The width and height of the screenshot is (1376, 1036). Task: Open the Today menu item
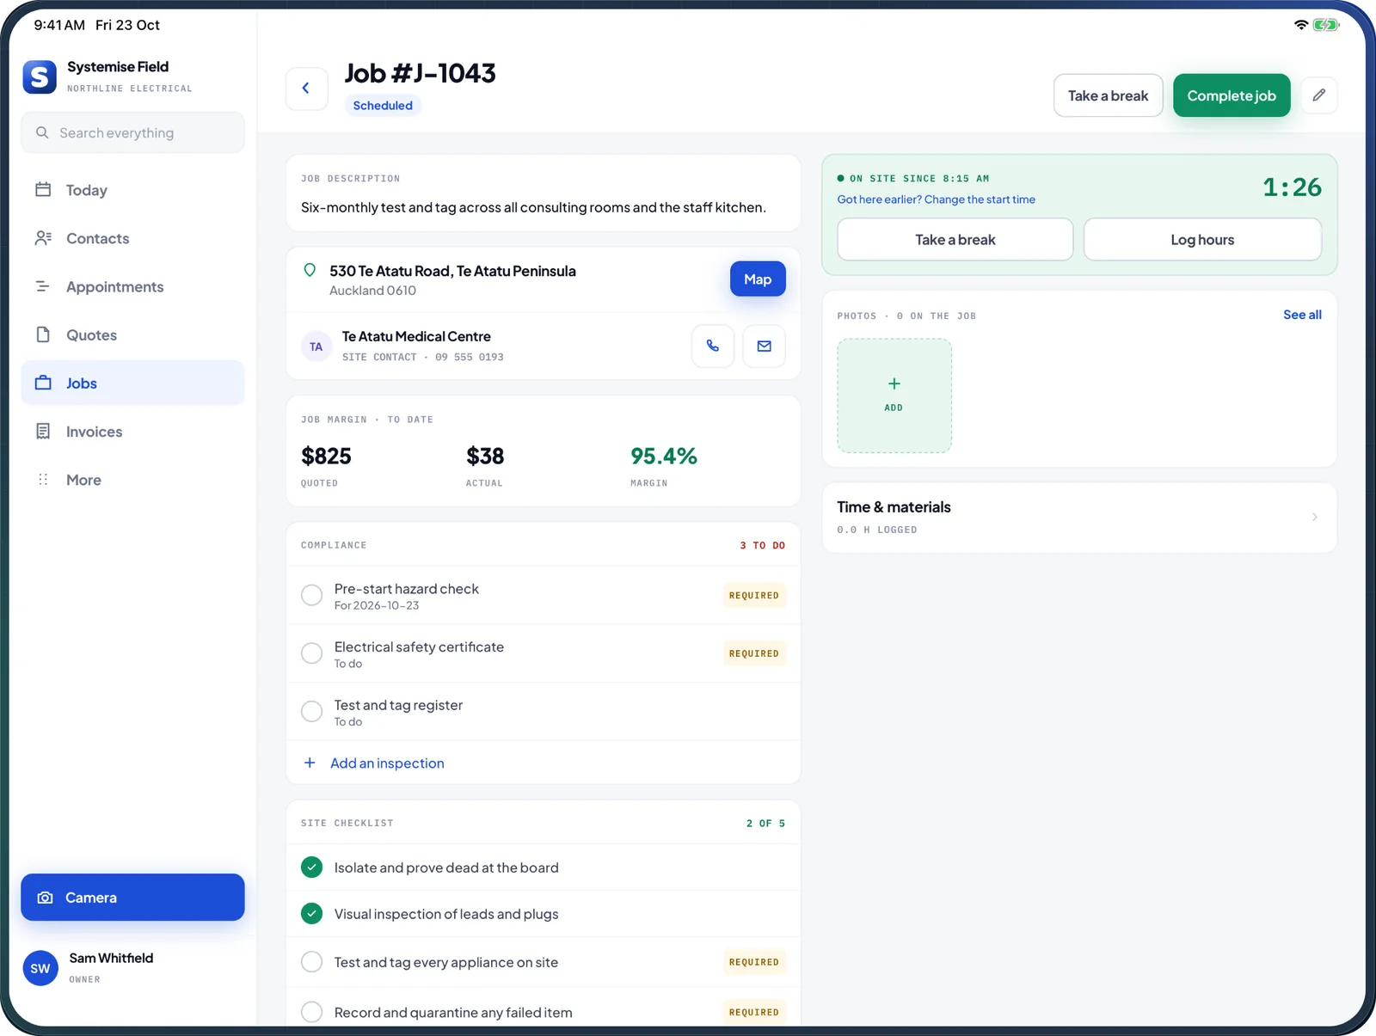(x=132, y=190)
